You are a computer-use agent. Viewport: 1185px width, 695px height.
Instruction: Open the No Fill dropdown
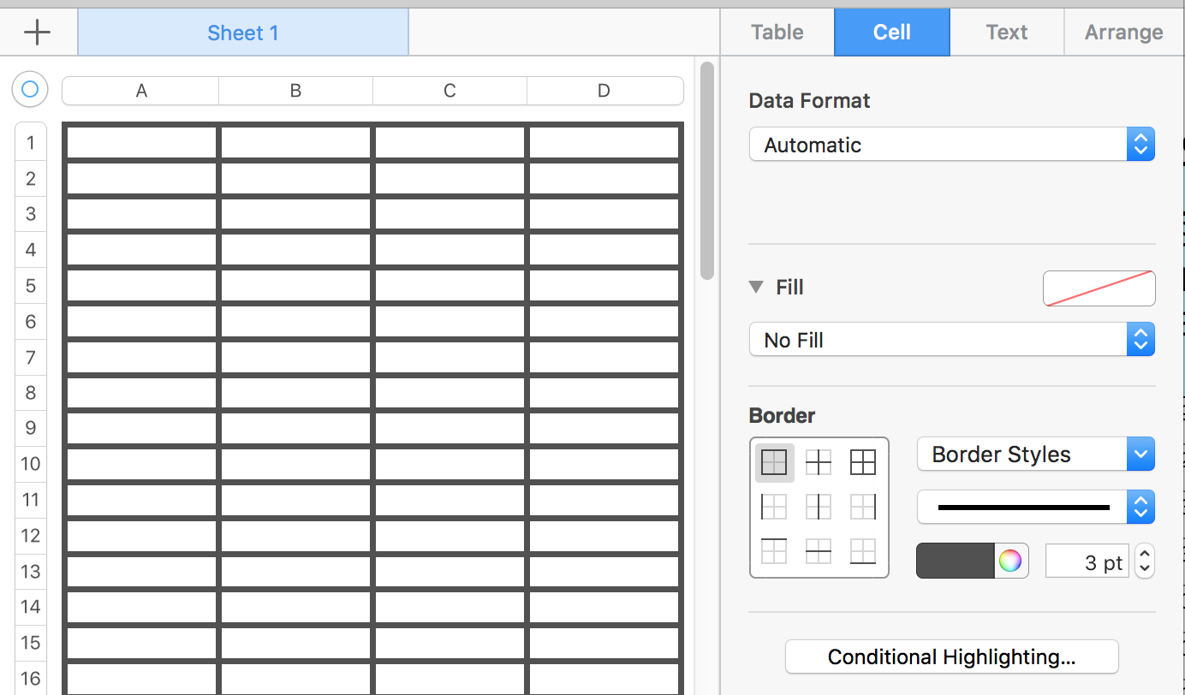point(951,340)
